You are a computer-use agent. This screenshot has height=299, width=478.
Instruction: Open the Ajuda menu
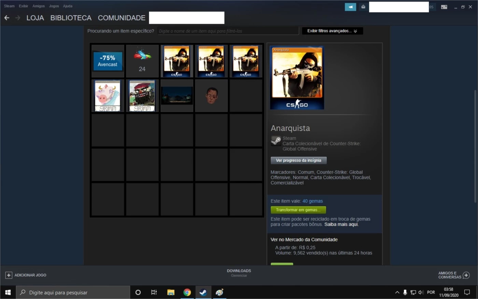pyautogui.click(x=68, y=6)
